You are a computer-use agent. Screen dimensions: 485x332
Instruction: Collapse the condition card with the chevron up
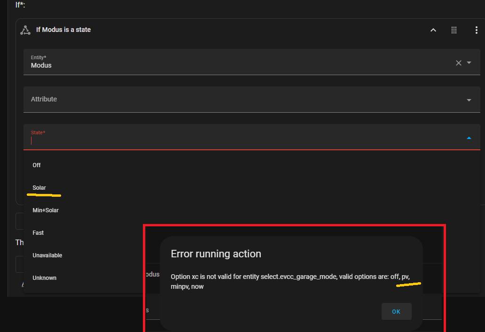(x=433, y=30)
